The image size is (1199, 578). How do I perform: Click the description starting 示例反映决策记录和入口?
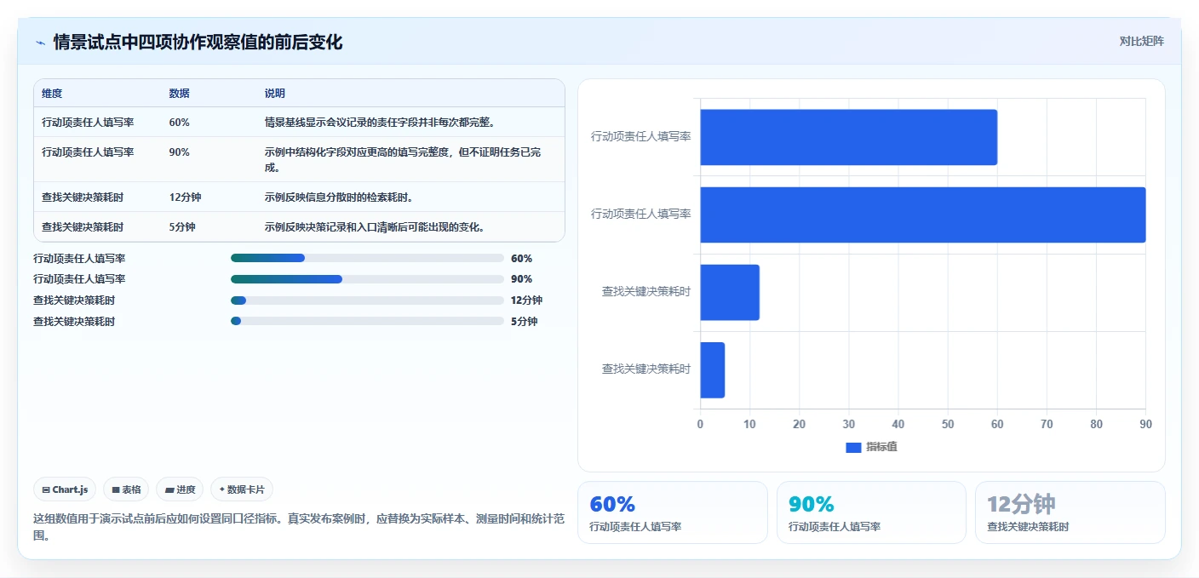(x=375, y=226)
